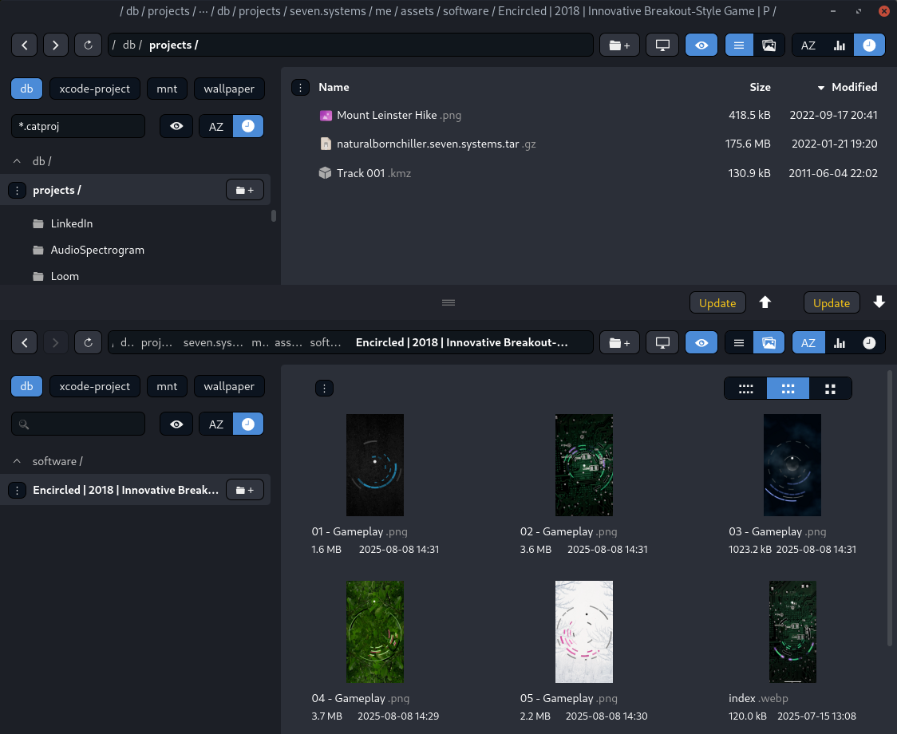Toggle bottom sidebar eye visibility button
Image resolution: width=897 pixels, height=734 pixels.
[176, 424]
